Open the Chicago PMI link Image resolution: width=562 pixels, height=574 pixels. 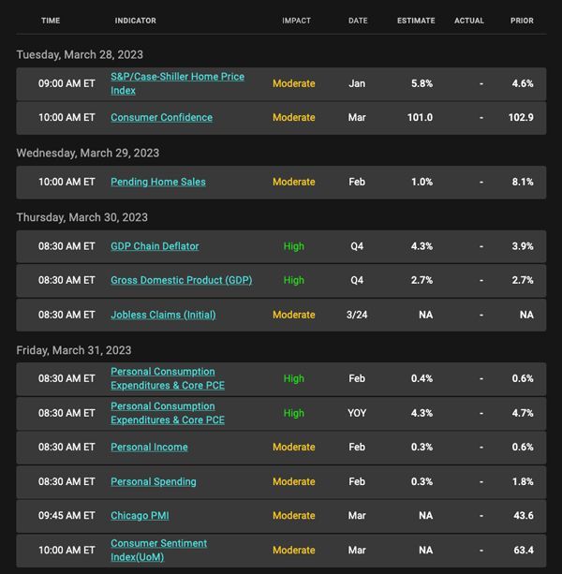pos(140,516)
